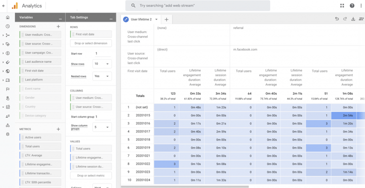This screenshot has height=188, width=365.
Task: Open Realtime clock icon in sidebar
Action: pos(8,26)
